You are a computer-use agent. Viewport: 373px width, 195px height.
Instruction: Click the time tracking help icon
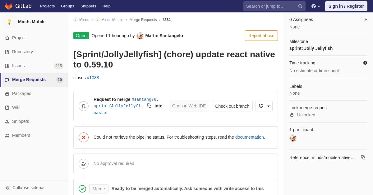[x=365, y=63]
